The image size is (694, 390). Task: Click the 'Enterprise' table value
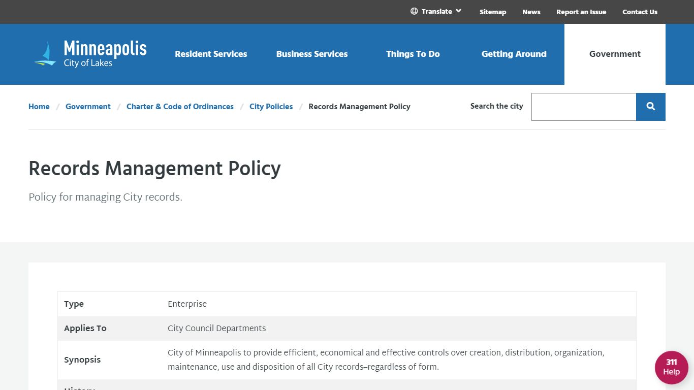click(187, 304)
